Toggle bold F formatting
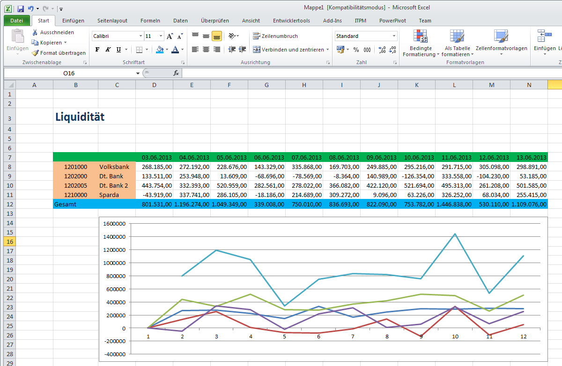 coord(97,50)
